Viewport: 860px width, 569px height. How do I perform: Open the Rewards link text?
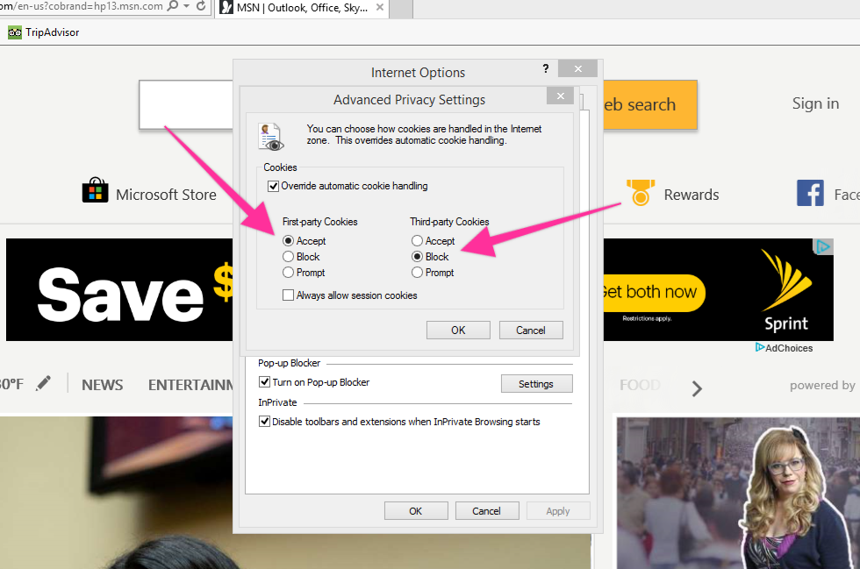coord(692,195)
